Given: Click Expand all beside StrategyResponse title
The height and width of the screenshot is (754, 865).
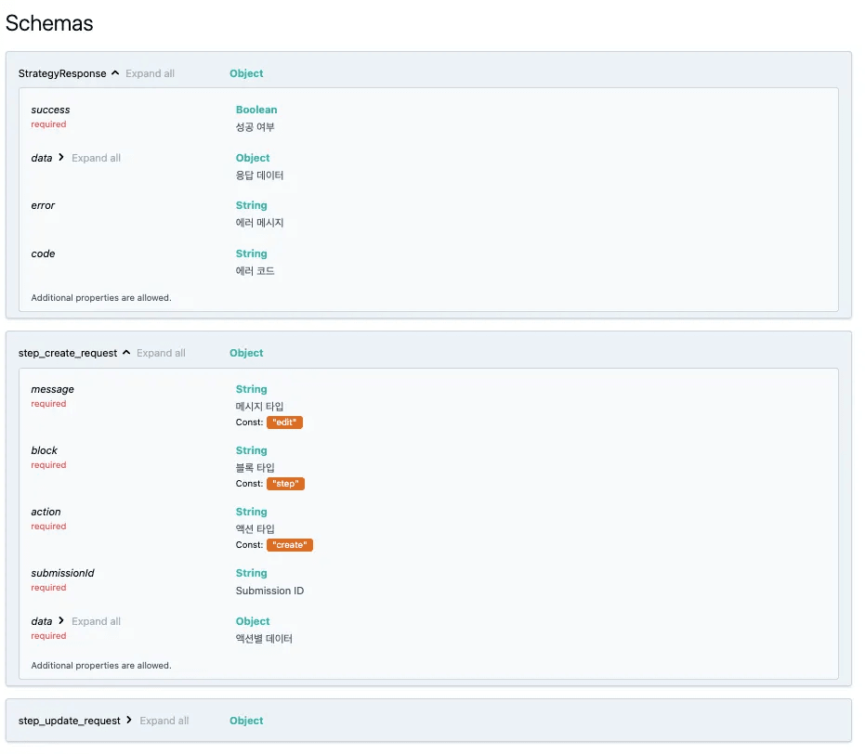Looking at the screenshot, I should pos(150,73).
